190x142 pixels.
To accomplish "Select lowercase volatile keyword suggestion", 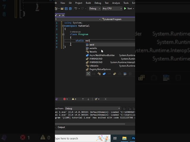I will [110, 48].
